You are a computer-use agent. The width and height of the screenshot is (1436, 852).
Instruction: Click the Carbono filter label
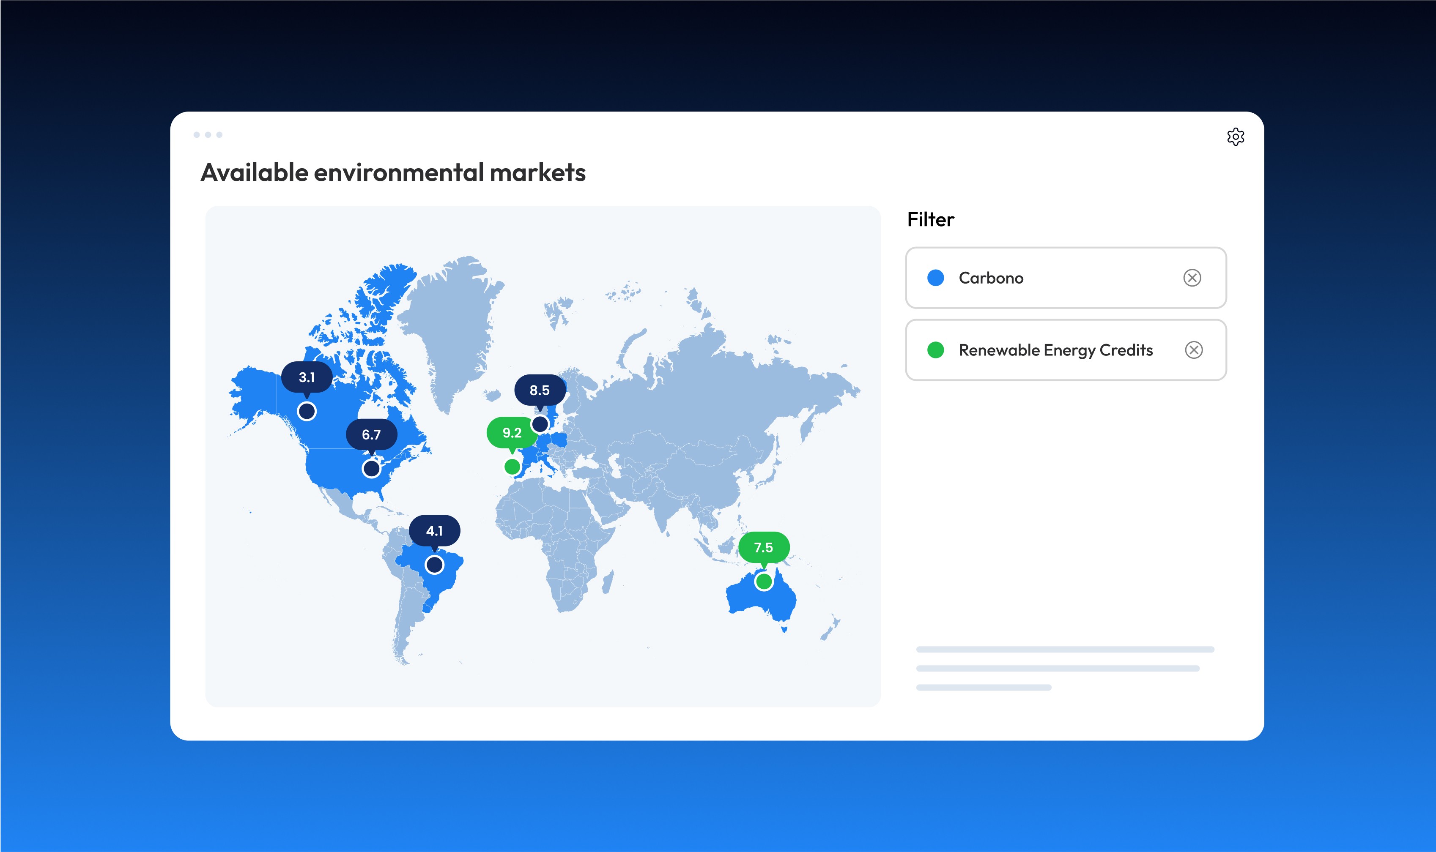tap(991, 278)
